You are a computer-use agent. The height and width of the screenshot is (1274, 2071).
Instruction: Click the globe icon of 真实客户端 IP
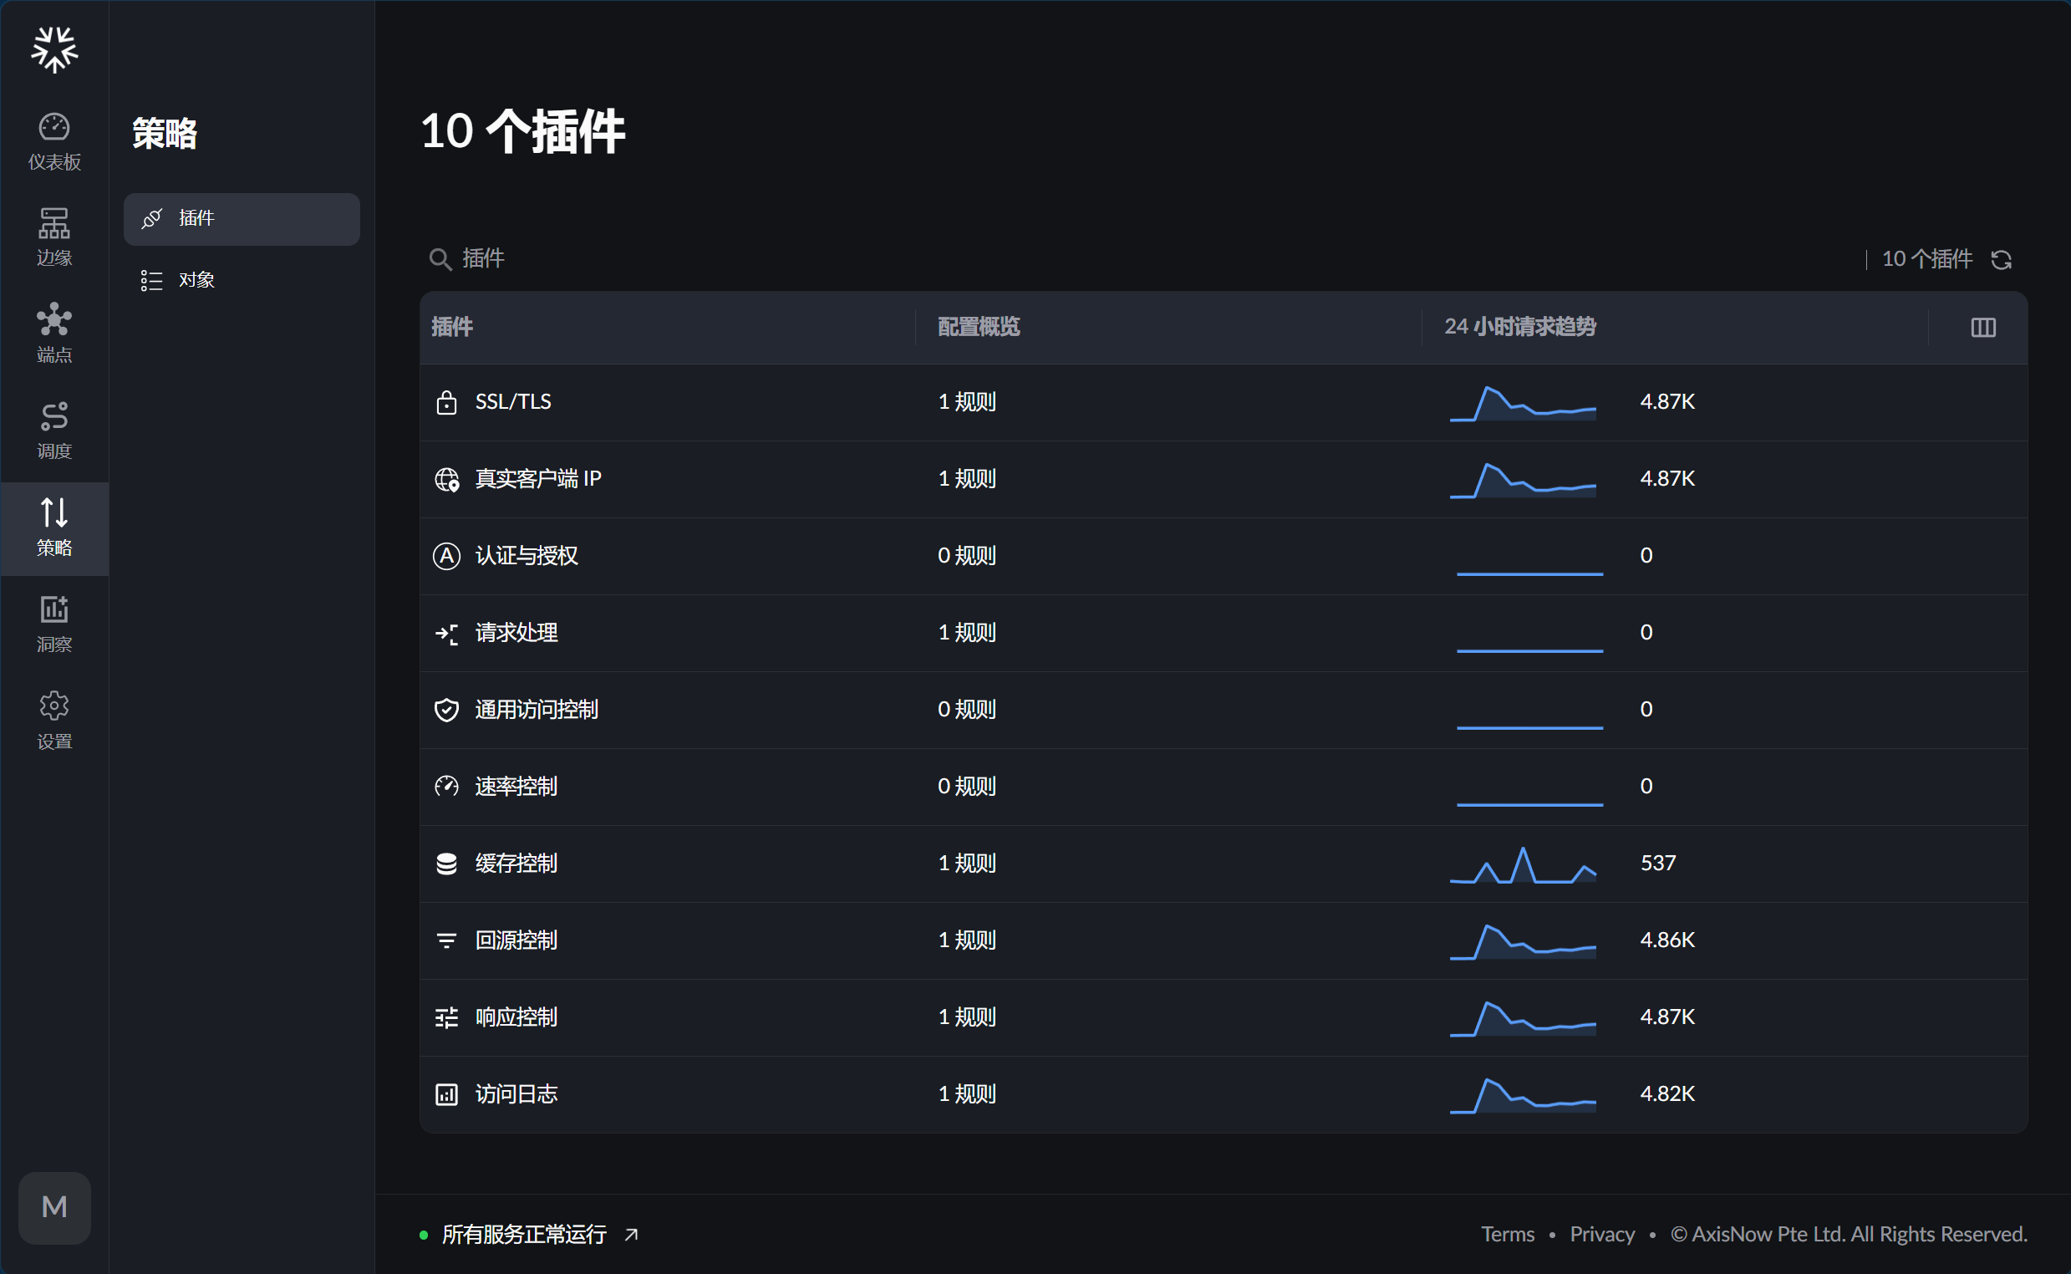446,480
